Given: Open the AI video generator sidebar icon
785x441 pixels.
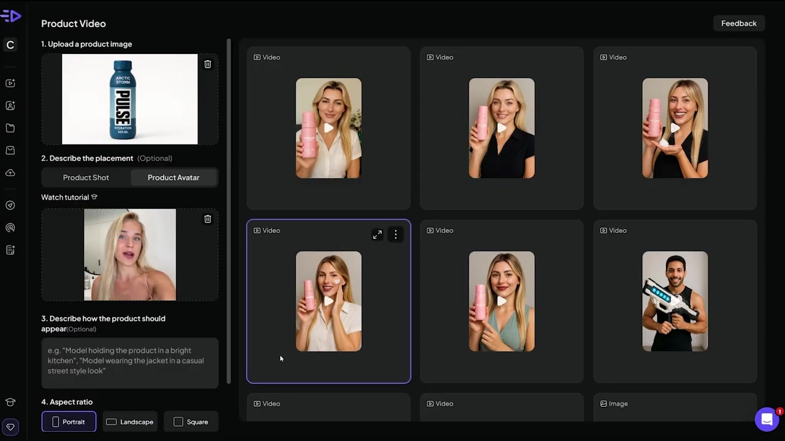Looking at the screenshot, I should point(10,83).
